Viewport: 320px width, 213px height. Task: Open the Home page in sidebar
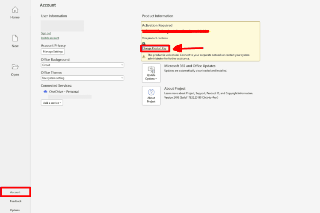[15, 13]
